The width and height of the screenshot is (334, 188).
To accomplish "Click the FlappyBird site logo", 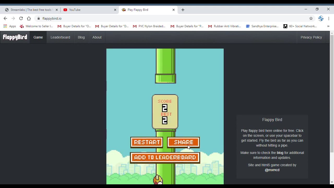I will [x=15, y=37].
